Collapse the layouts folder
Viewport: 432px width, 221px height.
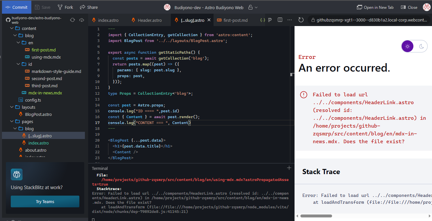tap(12, 107)
